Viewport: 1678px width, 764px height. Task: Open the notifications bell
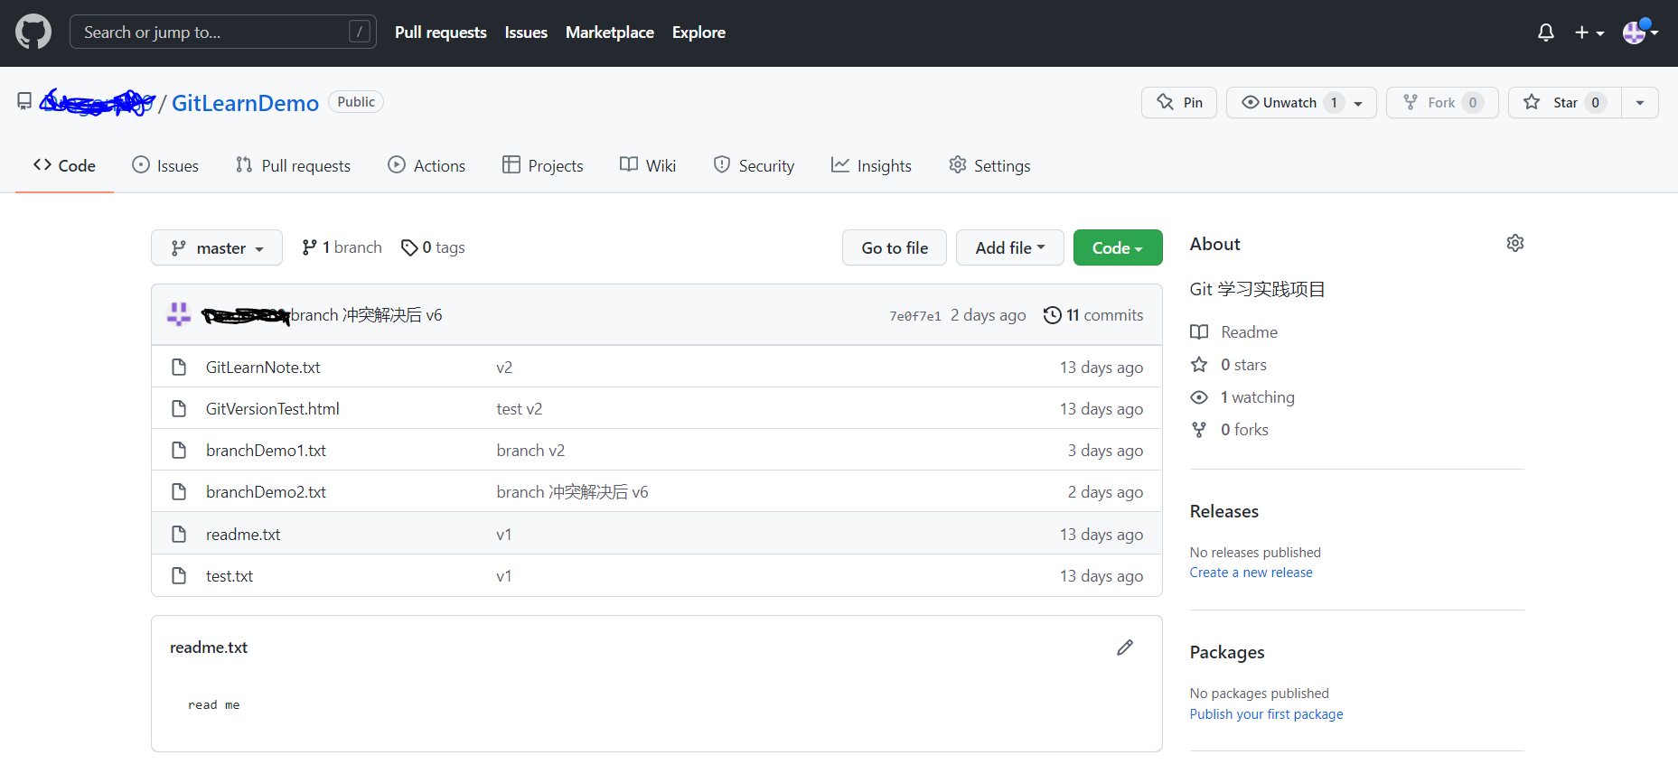[1546, 33]
